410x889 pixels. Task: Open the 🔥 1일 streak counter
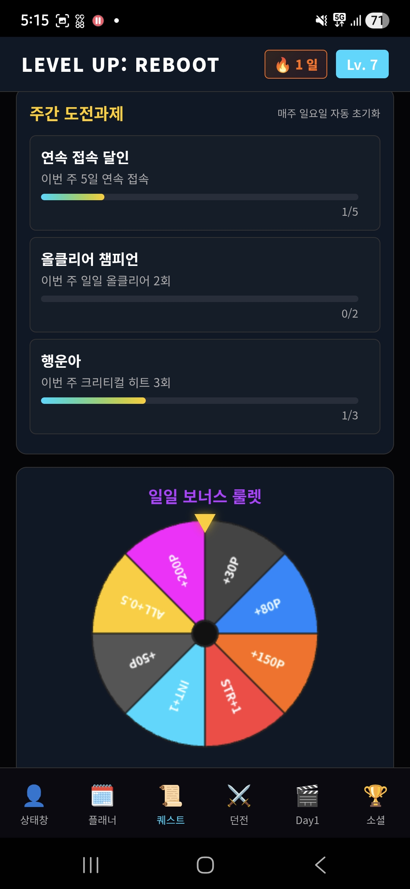click(296, 64)
